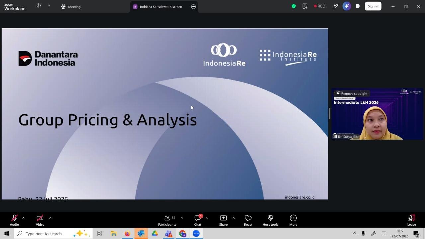Open Google Chrome from the taskbar
Image resolution: width=425 pixels, height=239 pixels.
tap(183, 234)
